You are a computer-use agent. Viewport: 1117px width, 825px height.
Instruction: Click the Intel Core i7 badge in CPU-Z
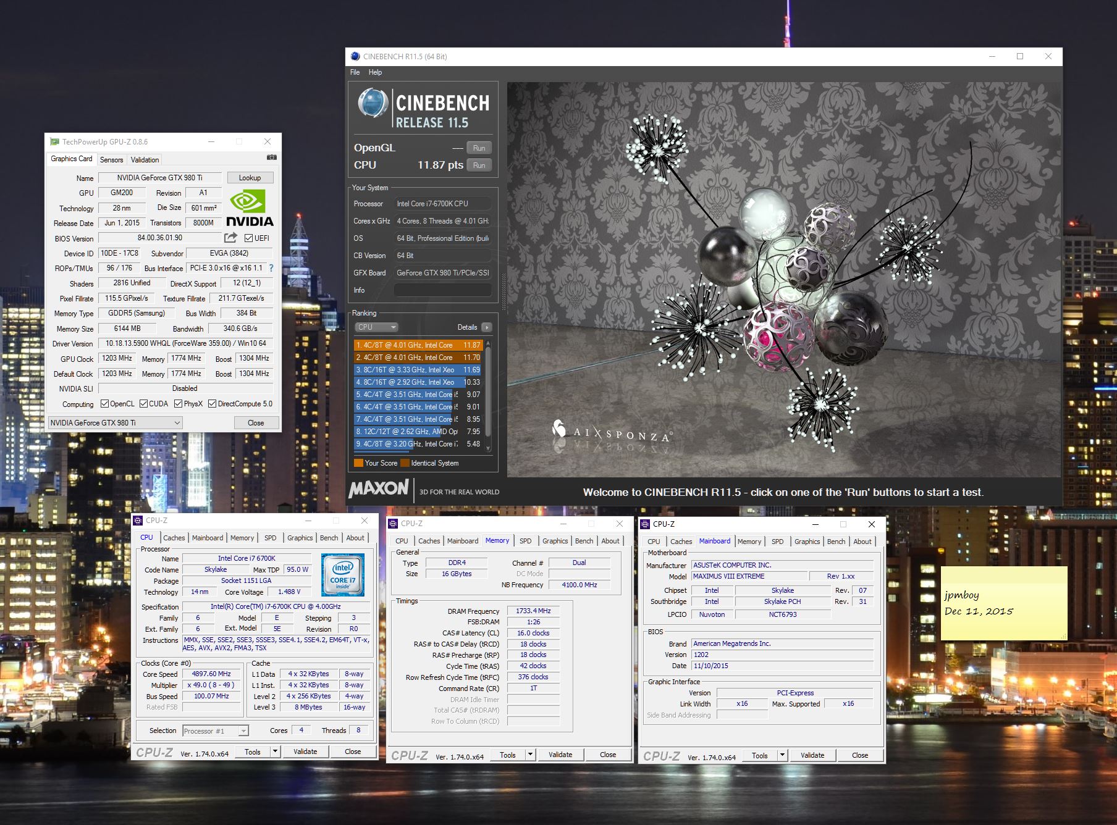343,576
